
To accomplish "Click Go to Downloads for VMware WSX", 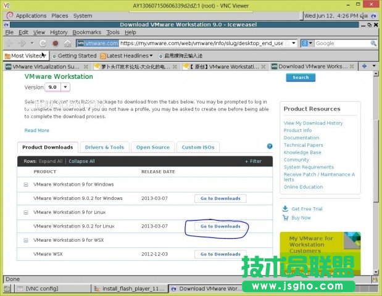I will [x=220, y=254].
